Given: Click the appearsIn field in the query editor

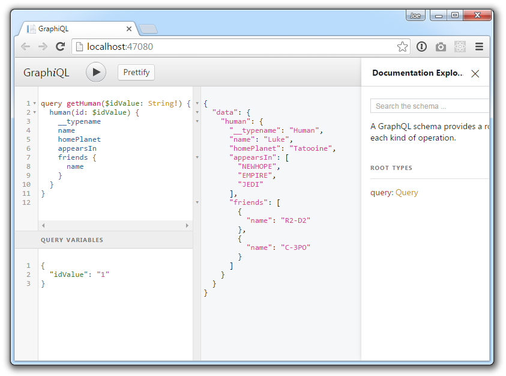Looking at the screenshot, I should (x=77, y=148).
